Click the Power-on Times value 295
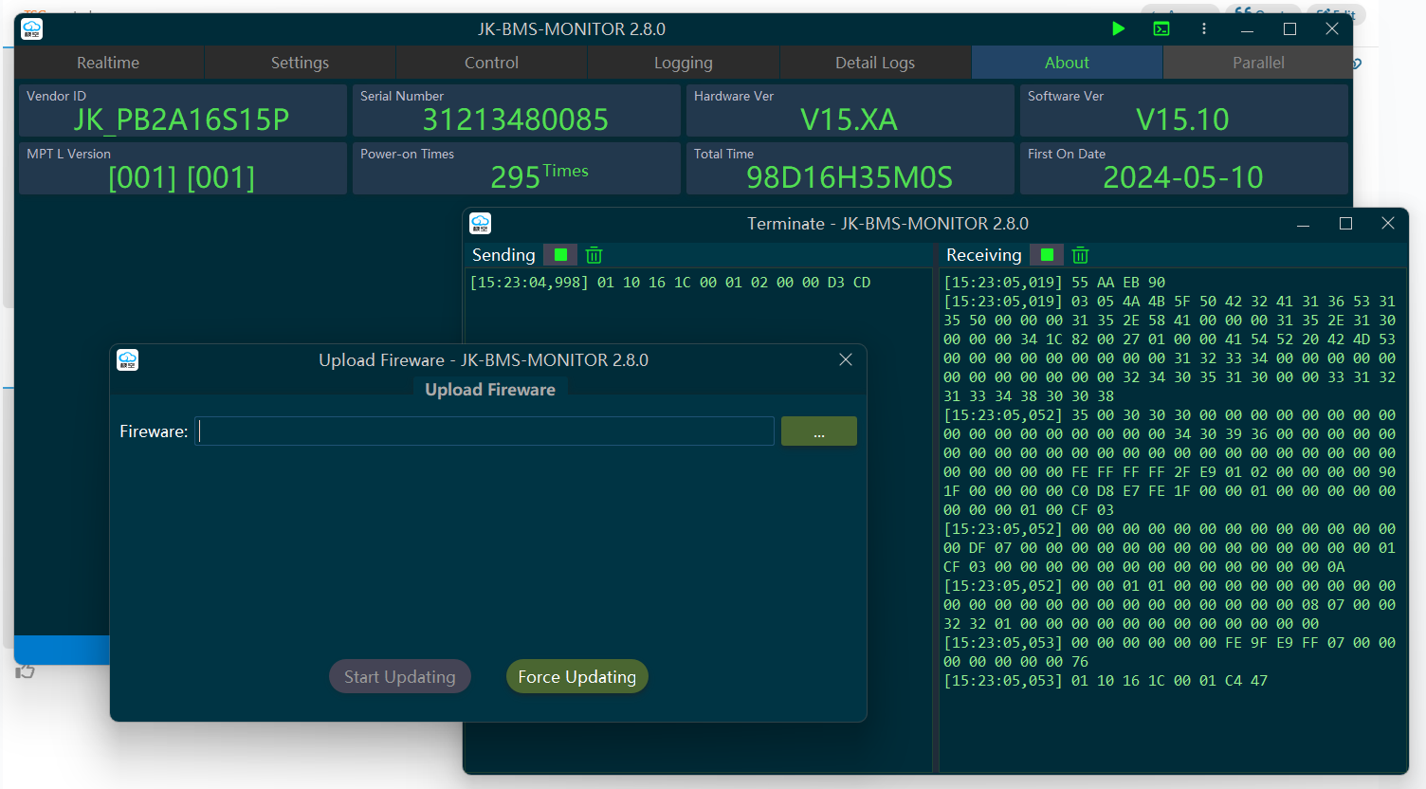The width and height of the screenshot is (1426, 789). [515, 178]
